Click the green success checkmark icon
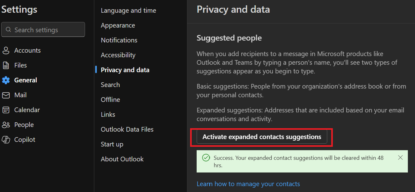The width and height of the screenshot is (415, 192). click(206, 158)
